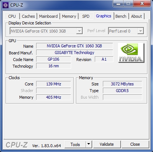
Task: Click the NVIDIA logo image
Action: click(131, 53)
